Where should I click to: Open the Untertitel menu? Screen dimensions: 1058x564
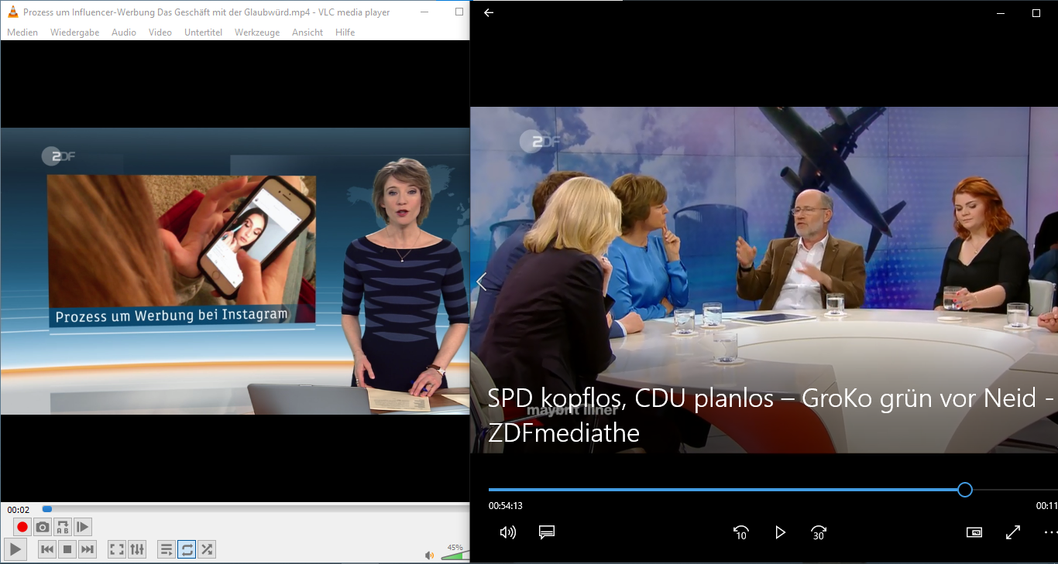(203, 32)
